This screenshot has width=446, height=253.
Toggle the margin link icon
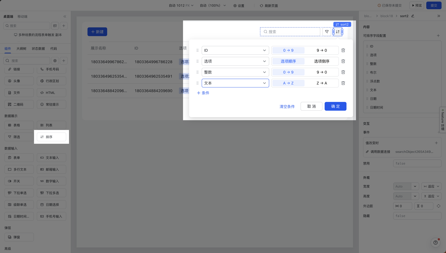[438, 206]
